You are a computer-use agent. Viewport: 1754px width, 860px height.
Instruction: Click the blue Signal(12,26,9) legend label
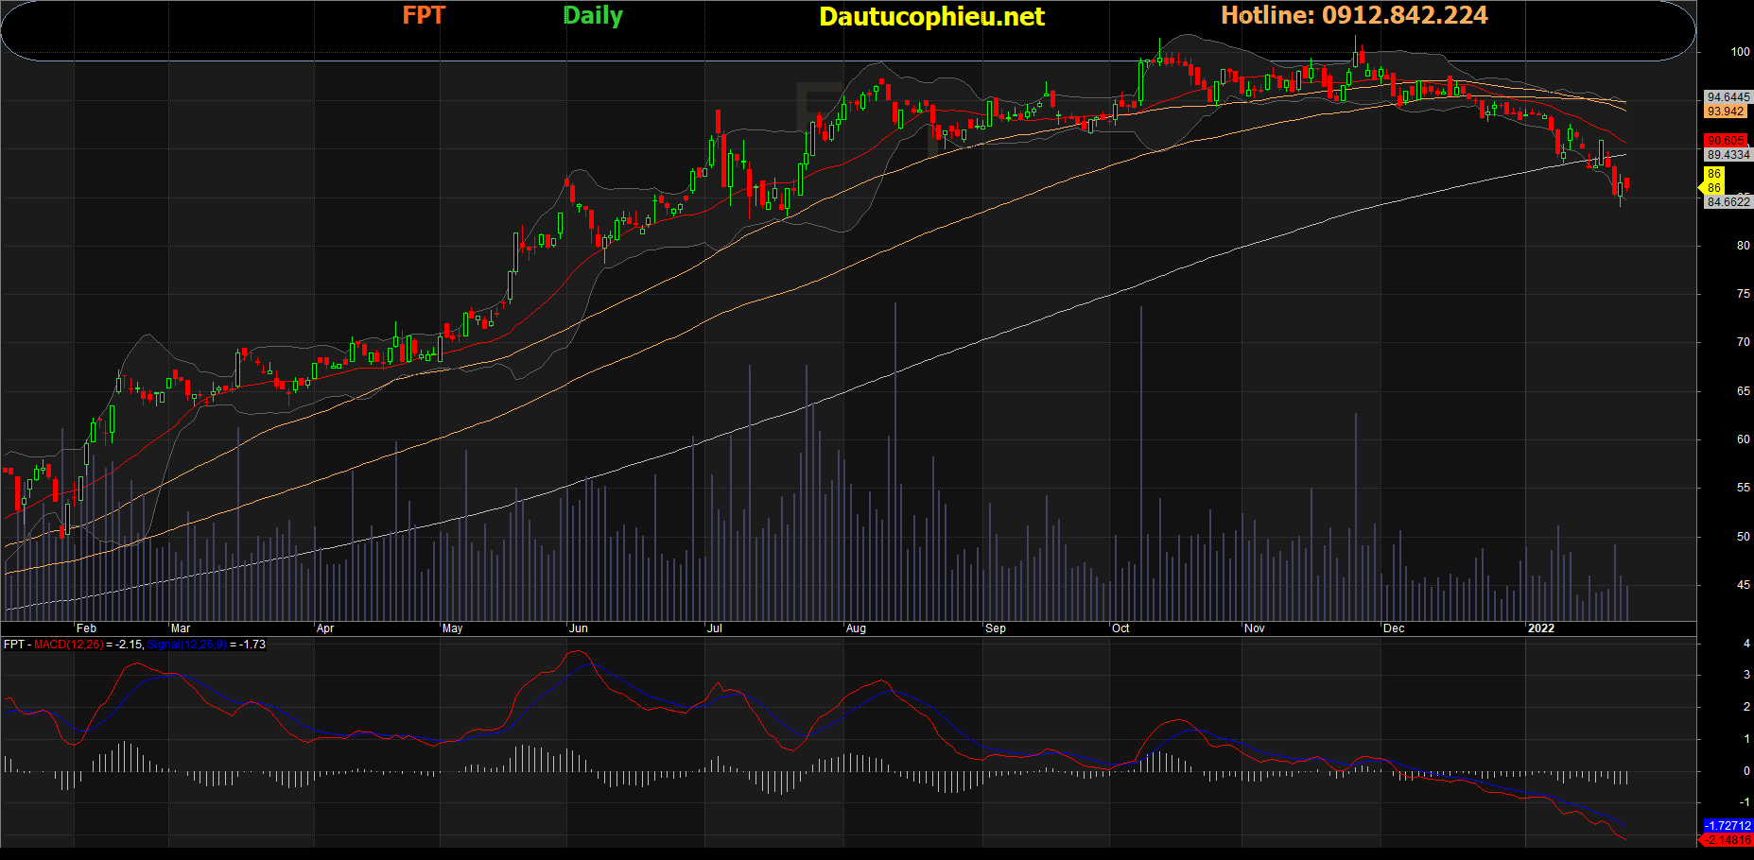187,645
